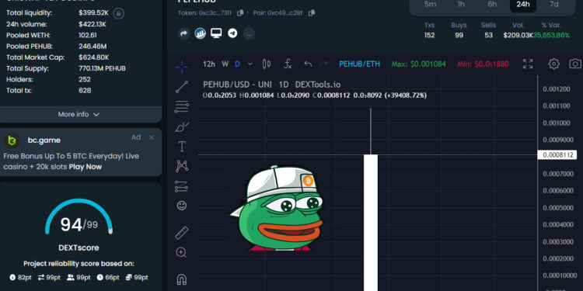Select the brush drawing tool
583x291 pixels.
(181, 127)
